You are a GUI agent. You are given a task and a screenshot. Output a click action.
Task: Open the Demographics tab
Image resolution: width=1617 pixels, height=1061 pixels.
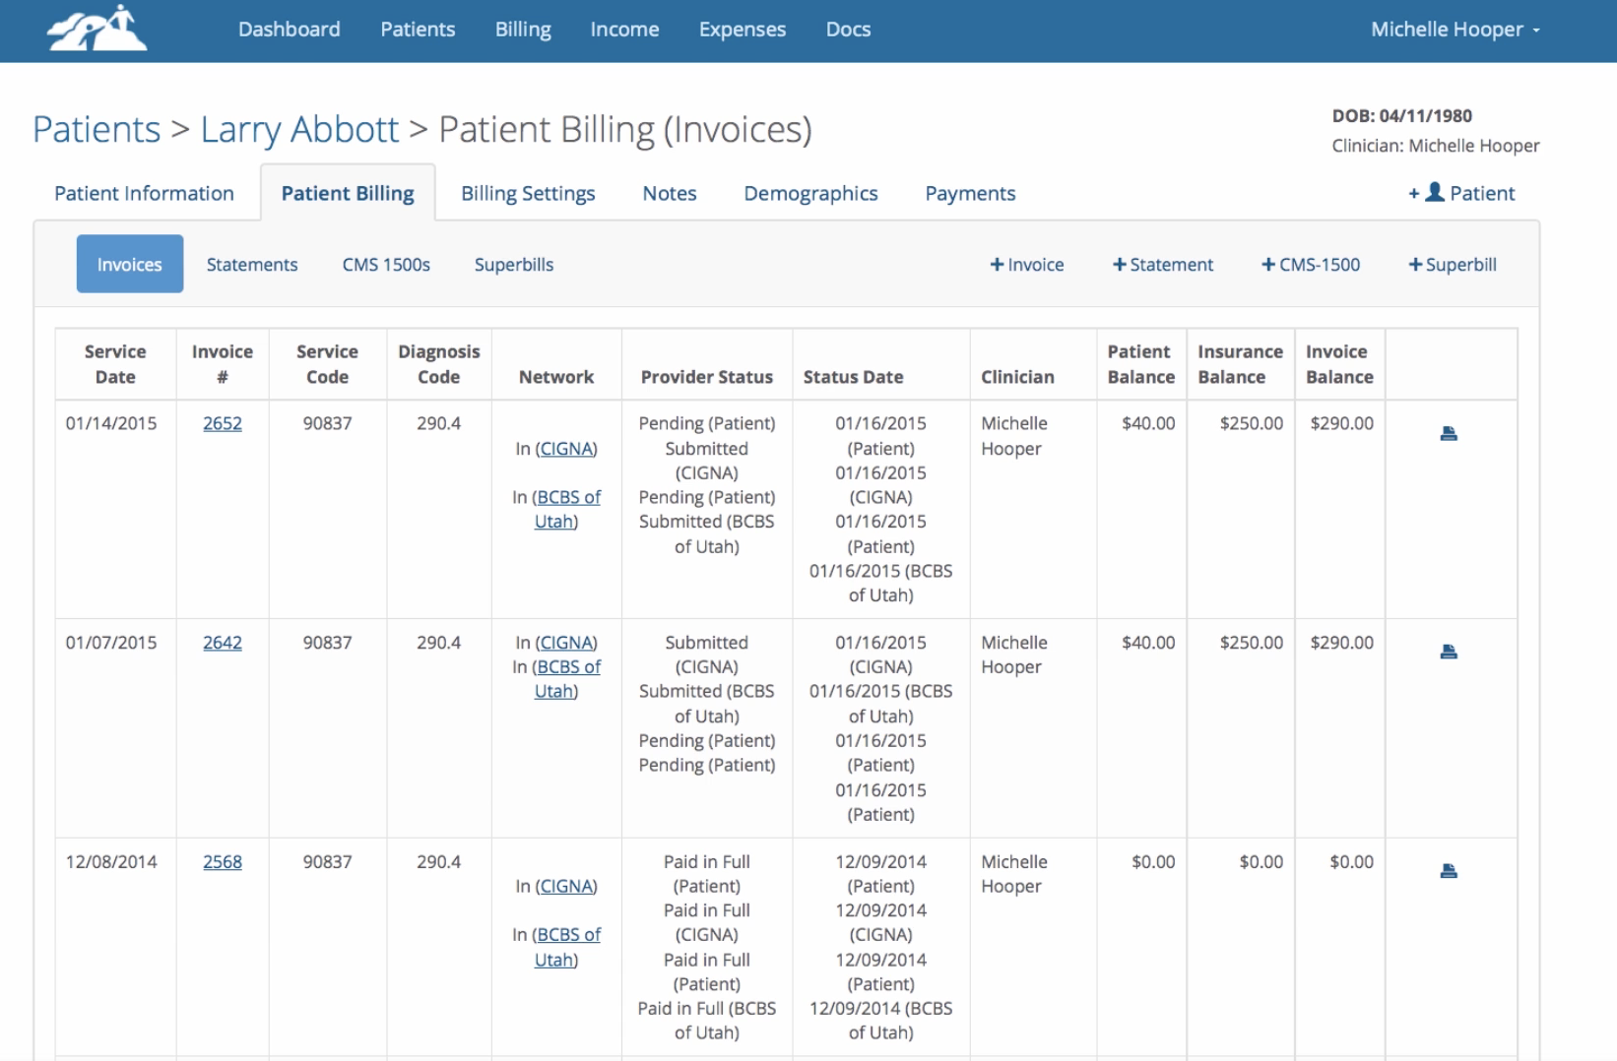tap(810, 193)
